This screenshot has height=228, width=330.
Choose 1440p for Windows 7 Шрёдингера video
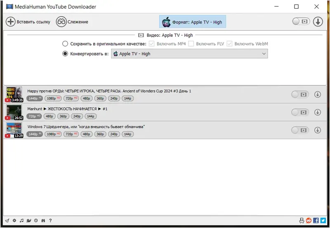(35, 134)
